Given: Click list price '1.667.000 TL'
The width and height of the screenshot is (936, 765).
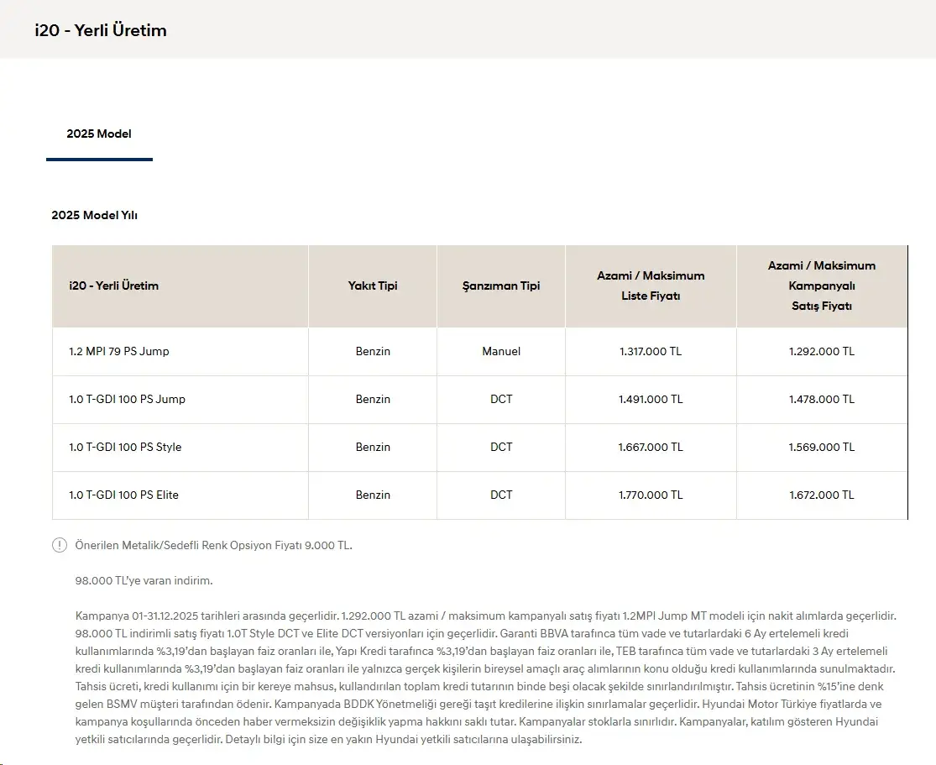Looking at the screenshot, I should pos(651,447).
